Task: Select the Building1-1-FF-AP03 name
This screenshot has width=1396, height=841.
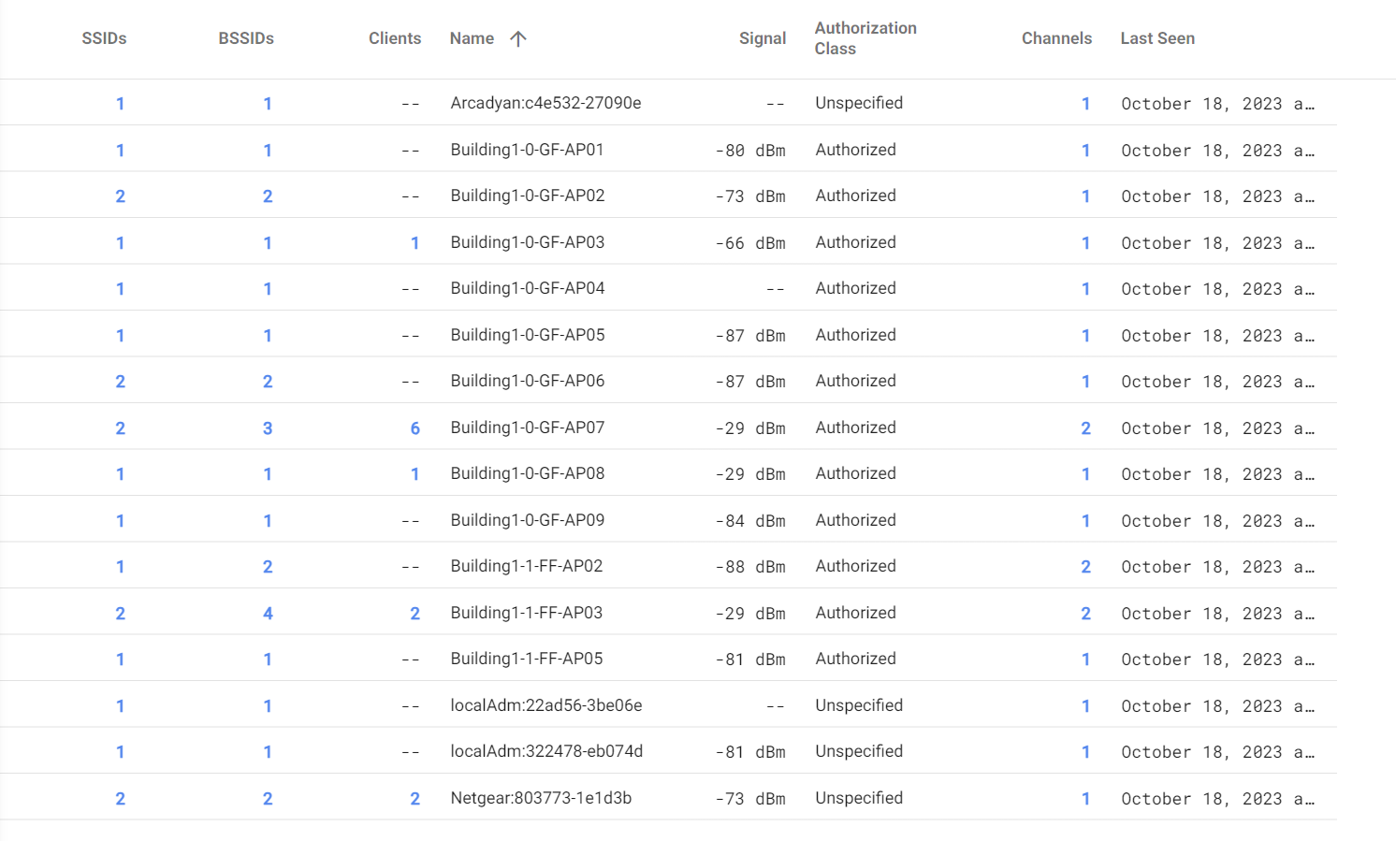Action: click(527, 613)
